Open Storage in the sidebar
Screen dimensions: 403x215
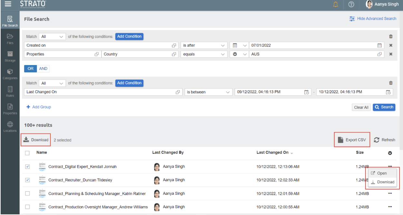[x=10, y=56]
